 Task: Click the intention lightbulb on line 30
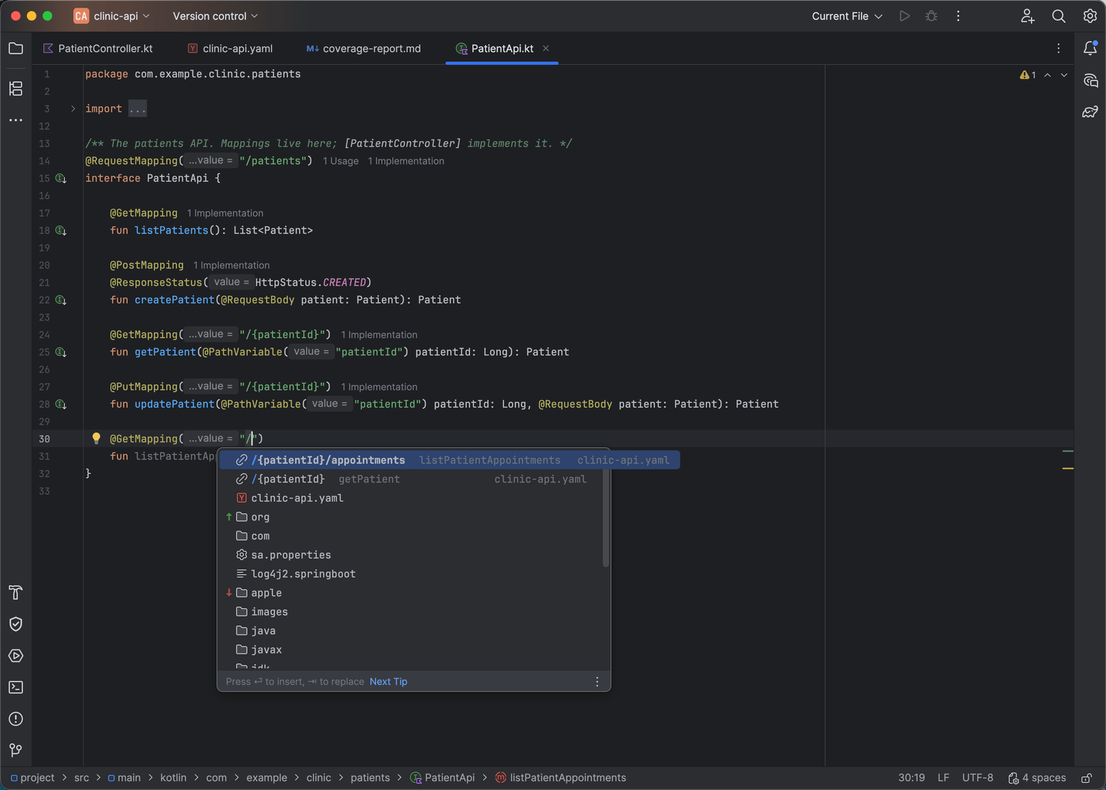click(x=96, y=438)
